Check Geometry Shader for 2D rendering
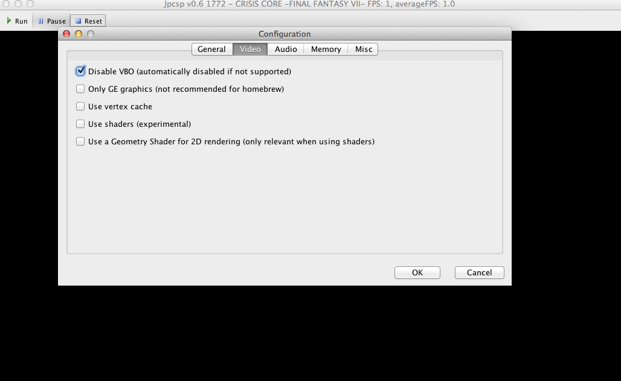This screenshot has width=621, height=381. (80, 141)
